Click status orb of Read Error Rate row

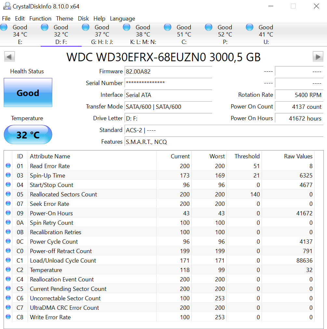pyautogui.click(x=8, y=165)
